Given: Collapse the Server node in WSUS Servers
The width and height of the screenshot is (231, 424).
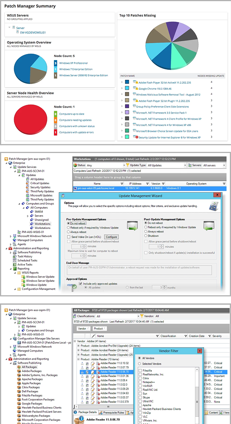Looking at the screenshot, I should pyautogui.click(x=10, y=28).
